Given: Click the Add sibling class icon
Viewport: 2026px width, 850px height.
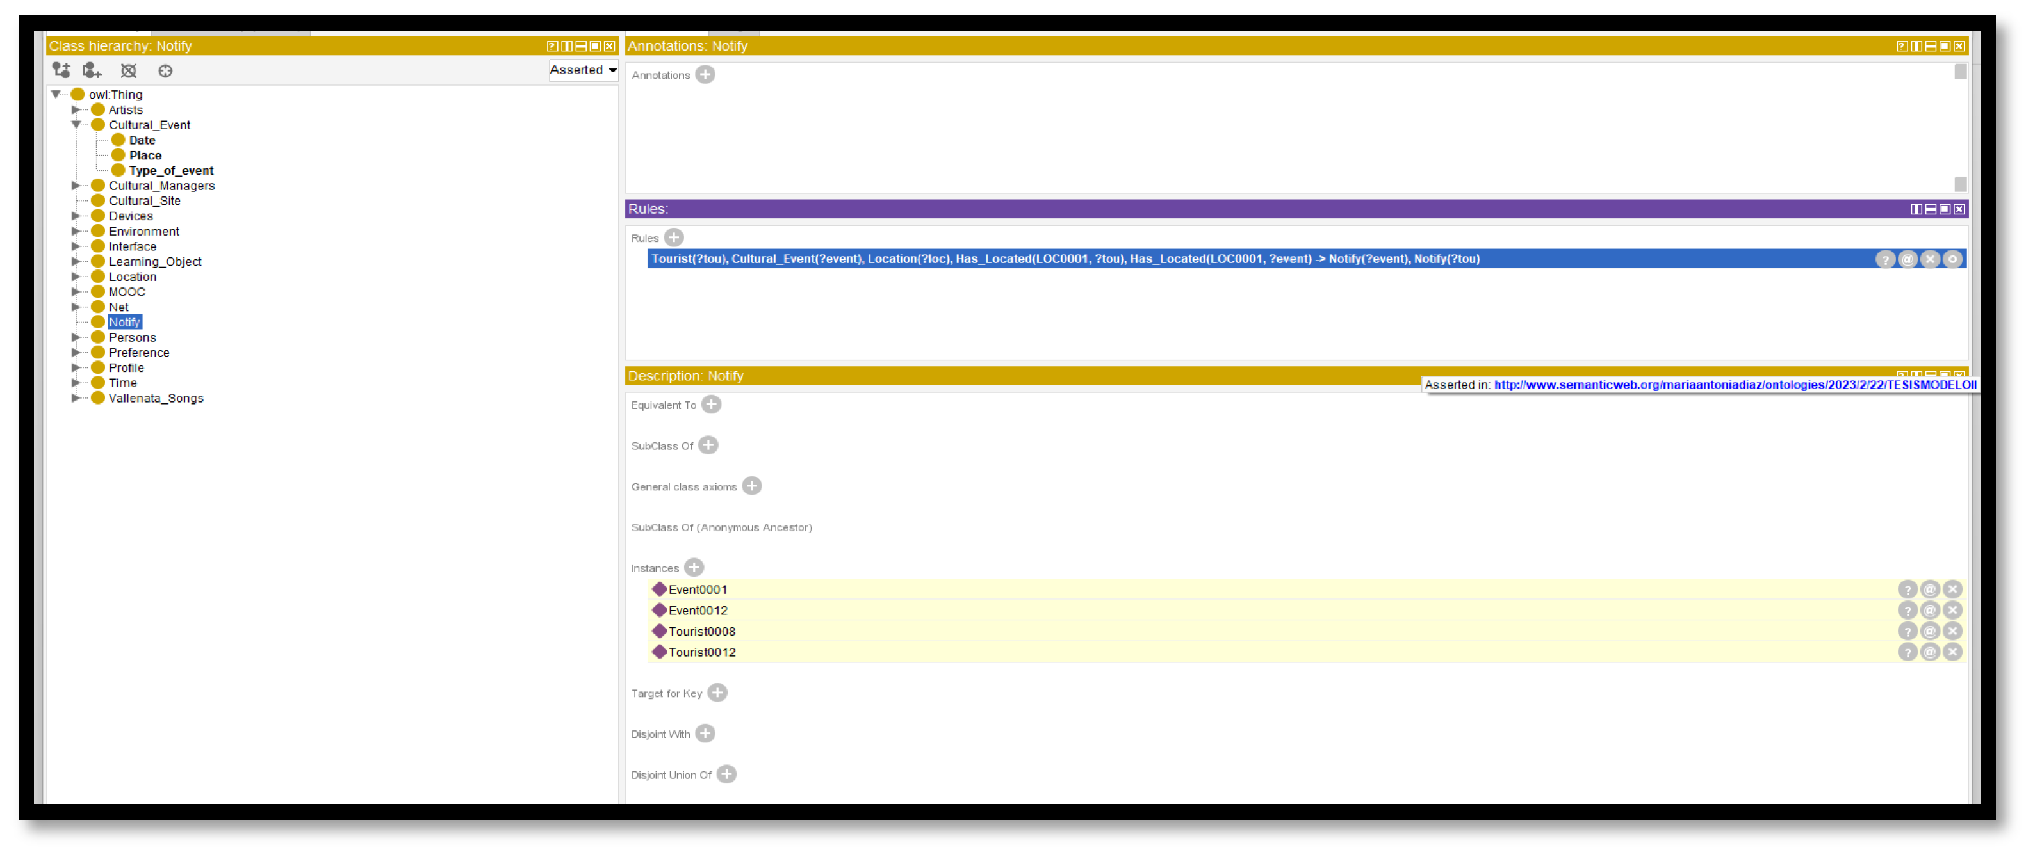Looking at the screenshot, I should tap(92, 70).
